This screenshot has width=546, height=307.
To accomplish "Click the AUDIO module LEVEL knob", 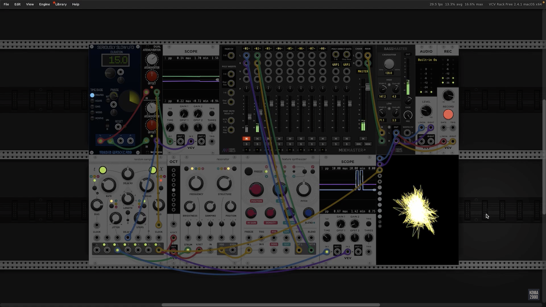I will coord(426,111).
